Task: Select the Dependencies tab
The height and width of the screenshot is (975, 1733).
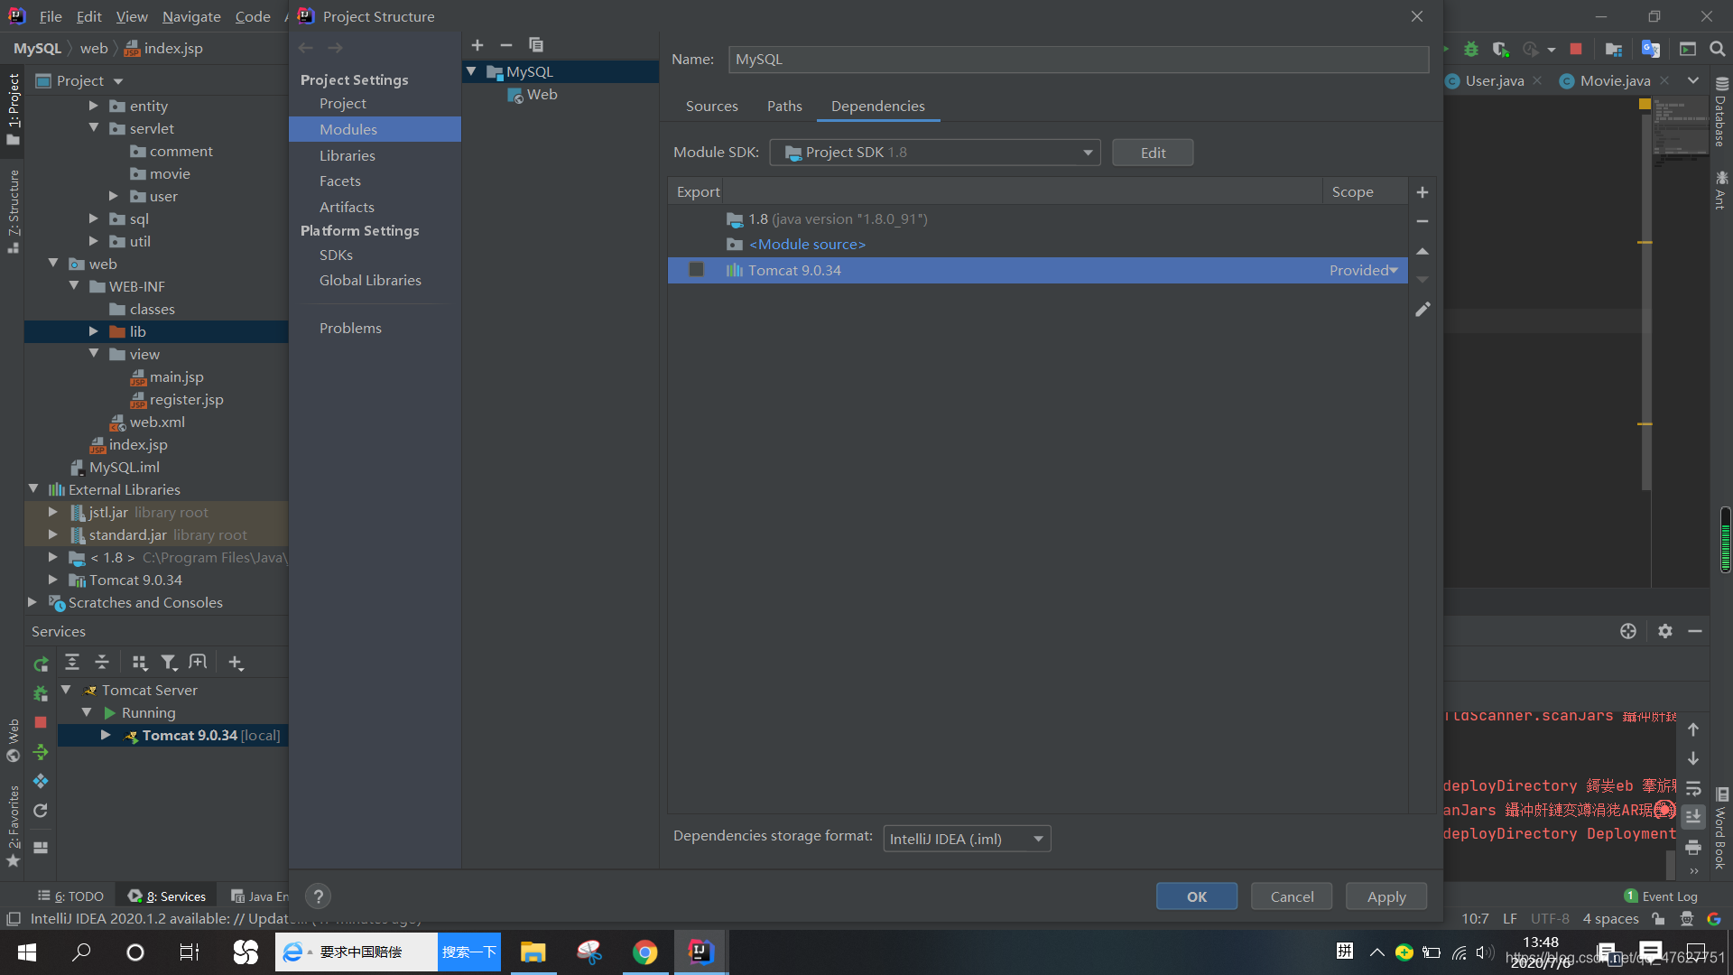Action: tap(877, 106)
